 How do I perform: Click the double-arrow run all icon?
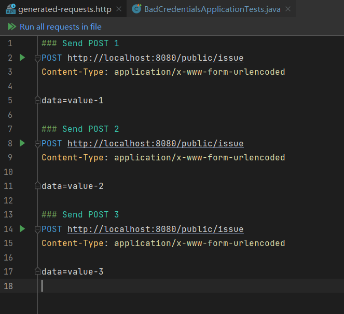pyautogui.click(x=12, y=27)
